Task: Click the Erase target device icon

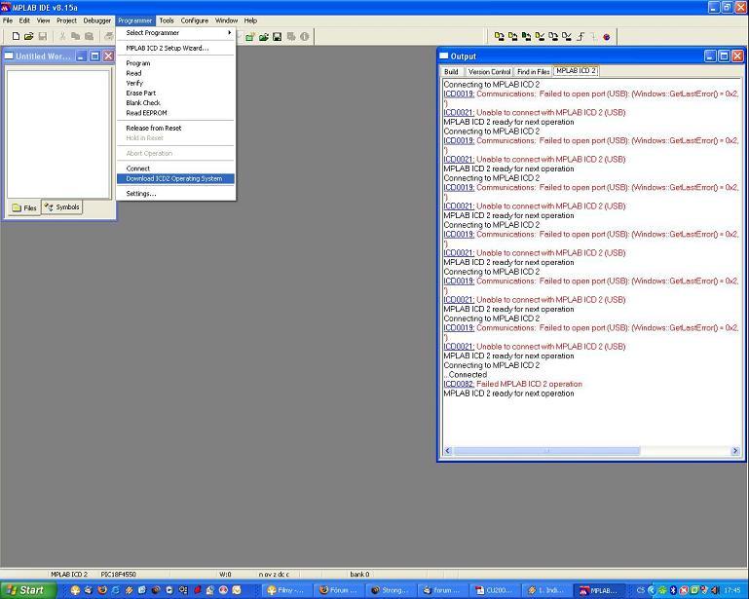Action: click(x=553, y=36)
